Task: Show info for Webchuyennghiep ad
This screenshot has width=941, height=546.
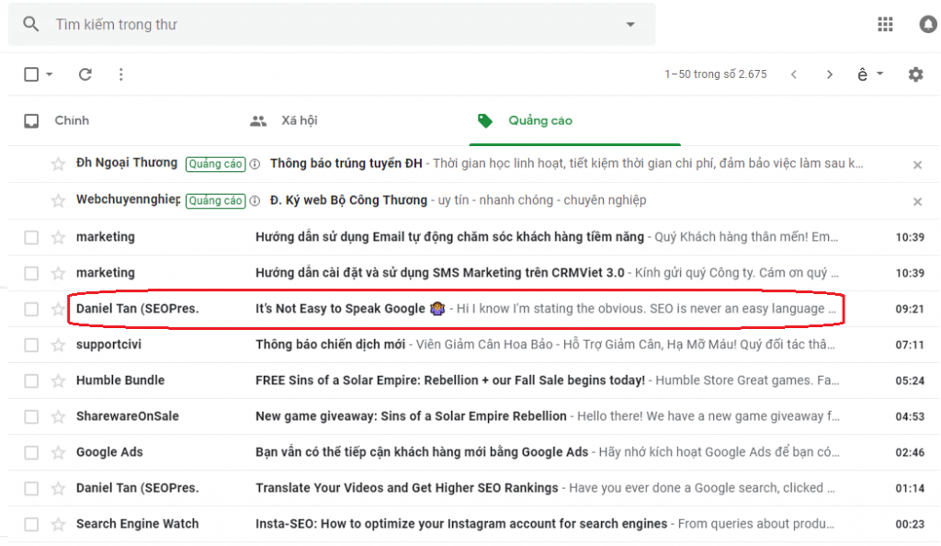Action: (x=255, y=200)
